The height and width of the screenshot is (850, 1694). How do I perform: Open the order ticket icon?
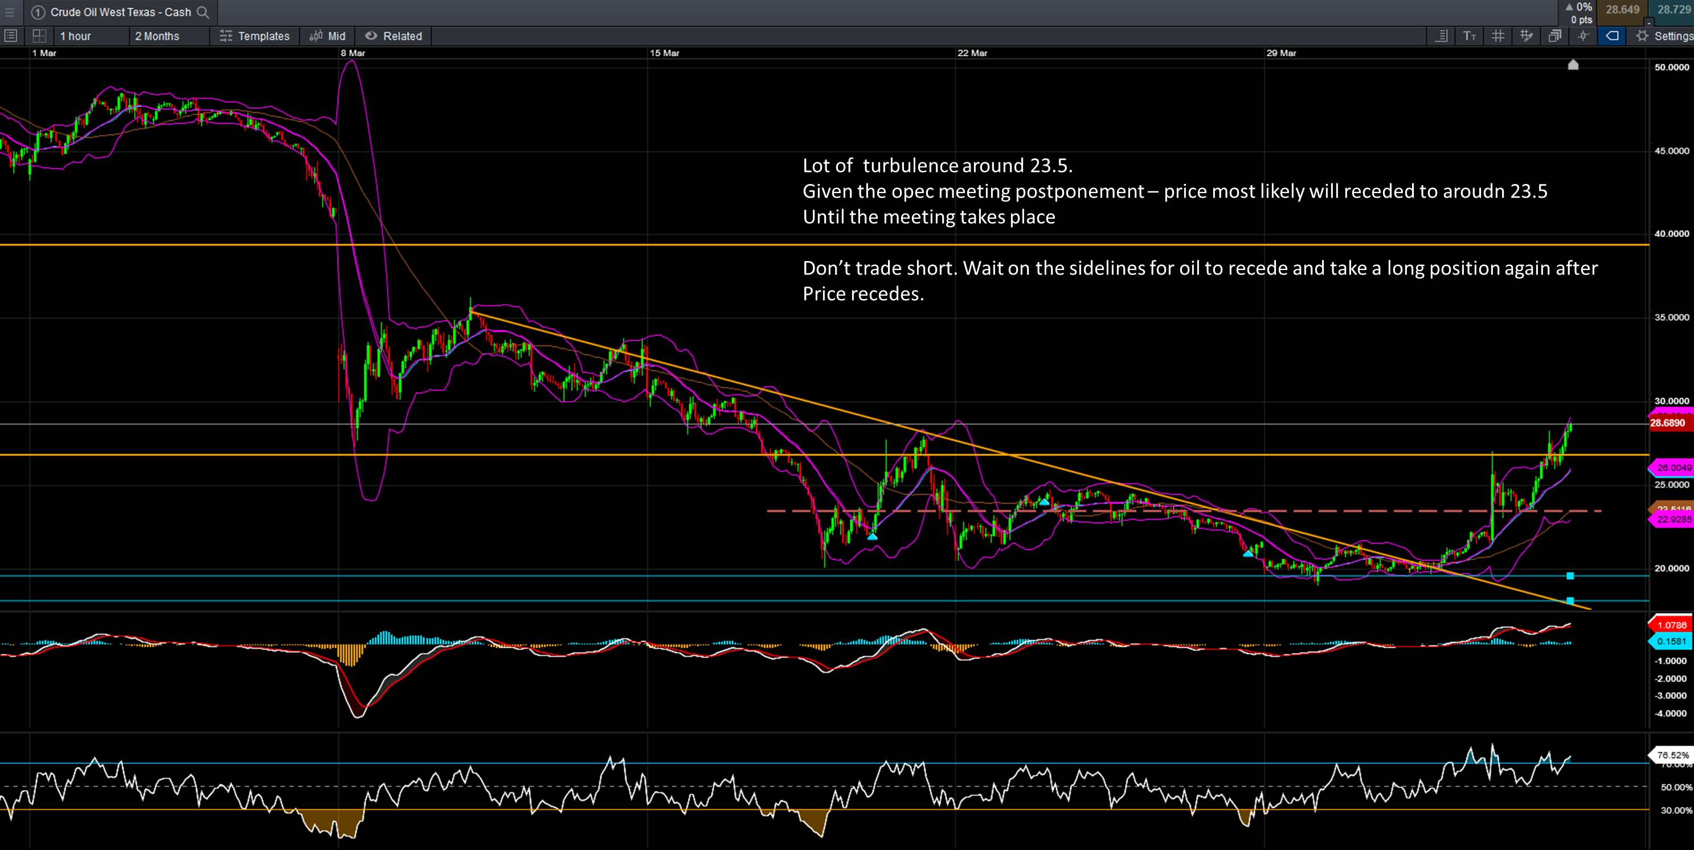point(1442,36)
